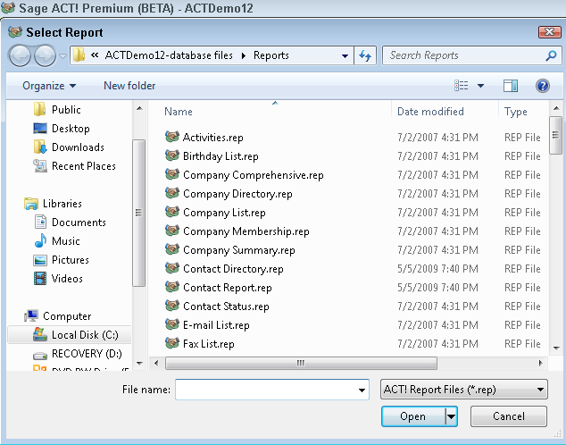Go forward with the Forward arrow button
This screenshot has height=445, width=566.
(x=45, y=55)
